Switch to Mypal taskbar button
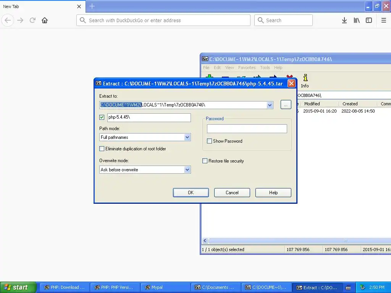This screenshot has width=391, height=293. click(x=165, y=288)
